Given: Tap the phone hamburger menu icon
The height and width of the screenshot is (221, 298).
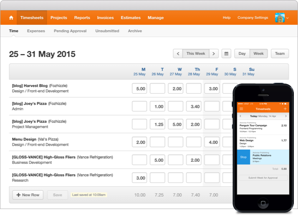Looking at the screenshot, I should (x=241, y=109).
